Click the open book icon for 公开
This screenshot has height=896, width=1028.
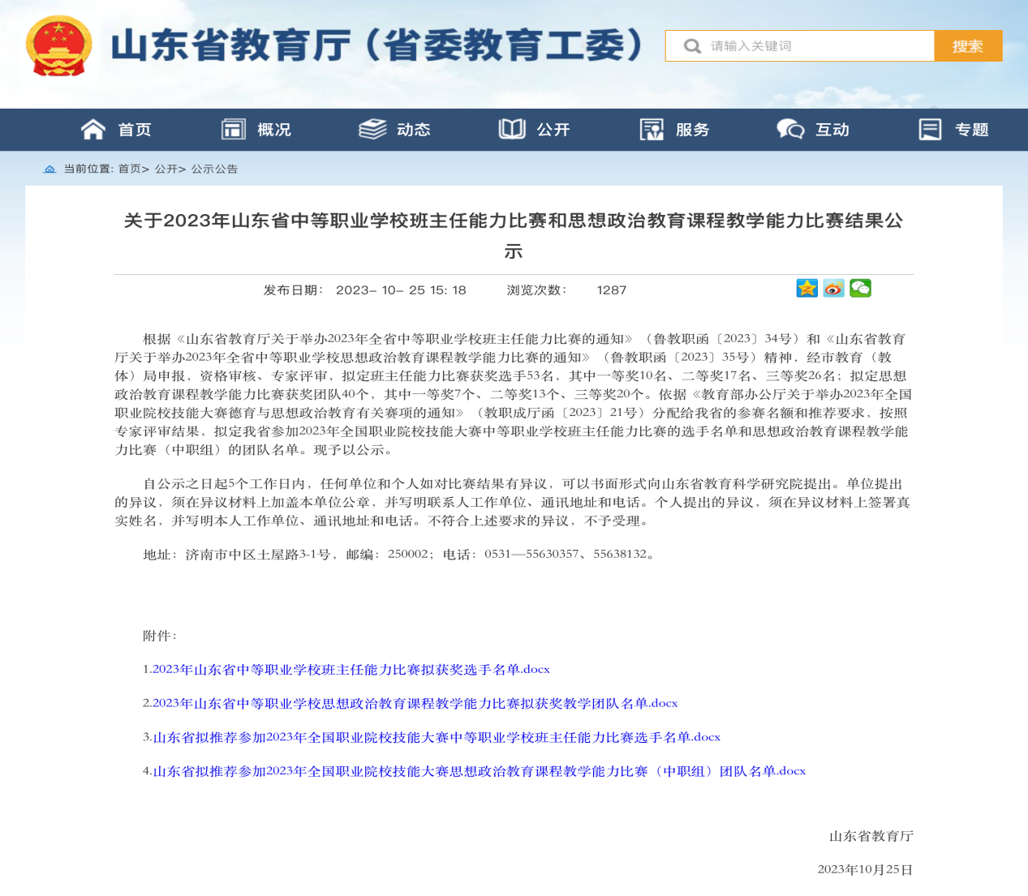coord(512,130)
